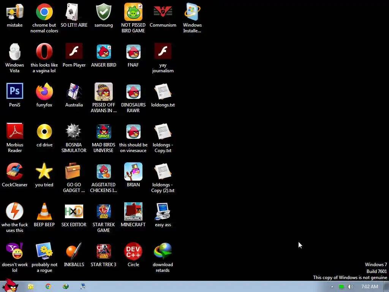The width and height of the screenshot is (389, 292).
Task: Click the computer taskbar icon
Action: 83,286
